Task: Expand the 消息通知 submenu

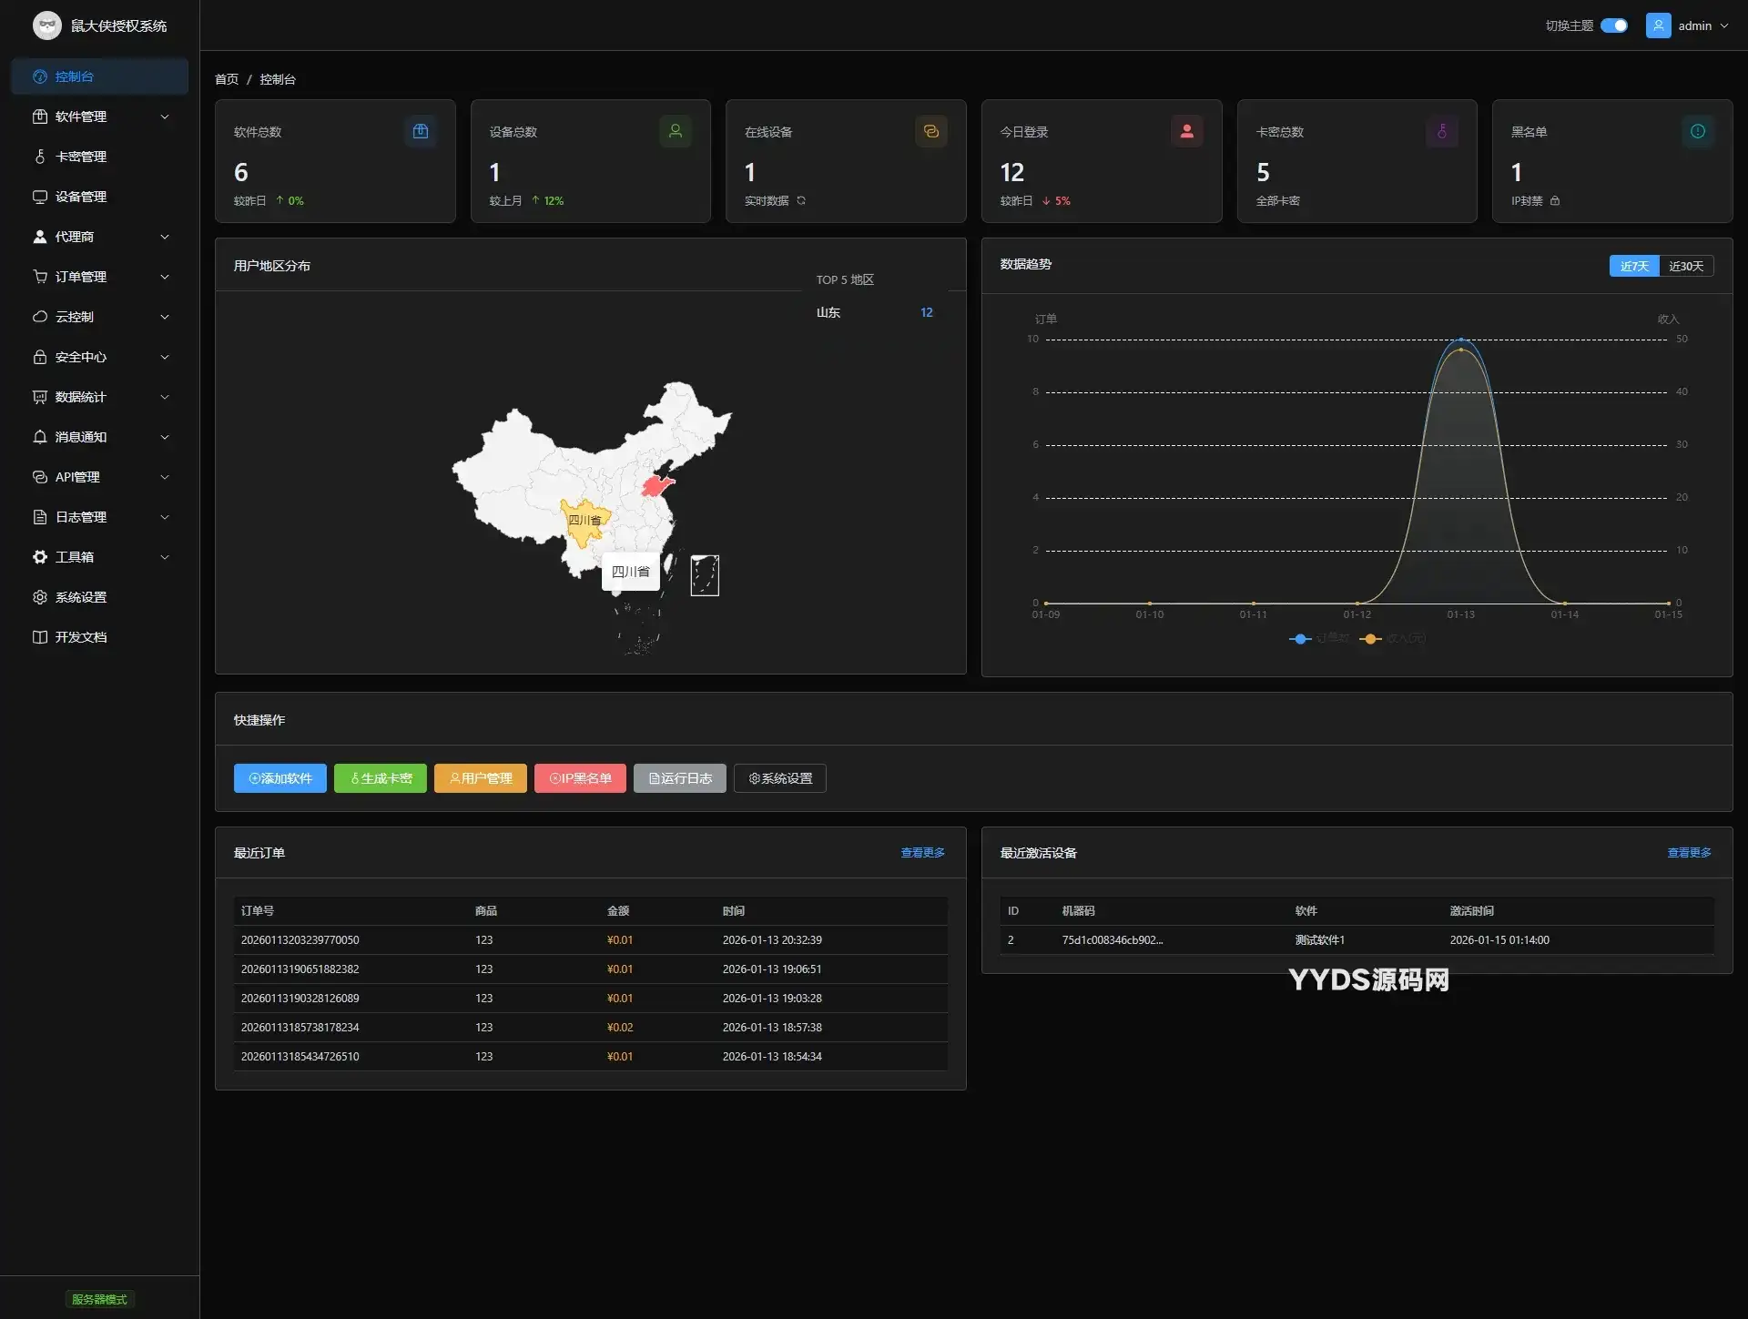Action: tap(100, 437)
